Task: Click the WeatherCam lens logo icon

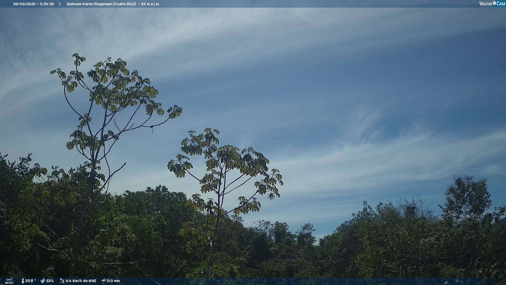Action: 494,3
